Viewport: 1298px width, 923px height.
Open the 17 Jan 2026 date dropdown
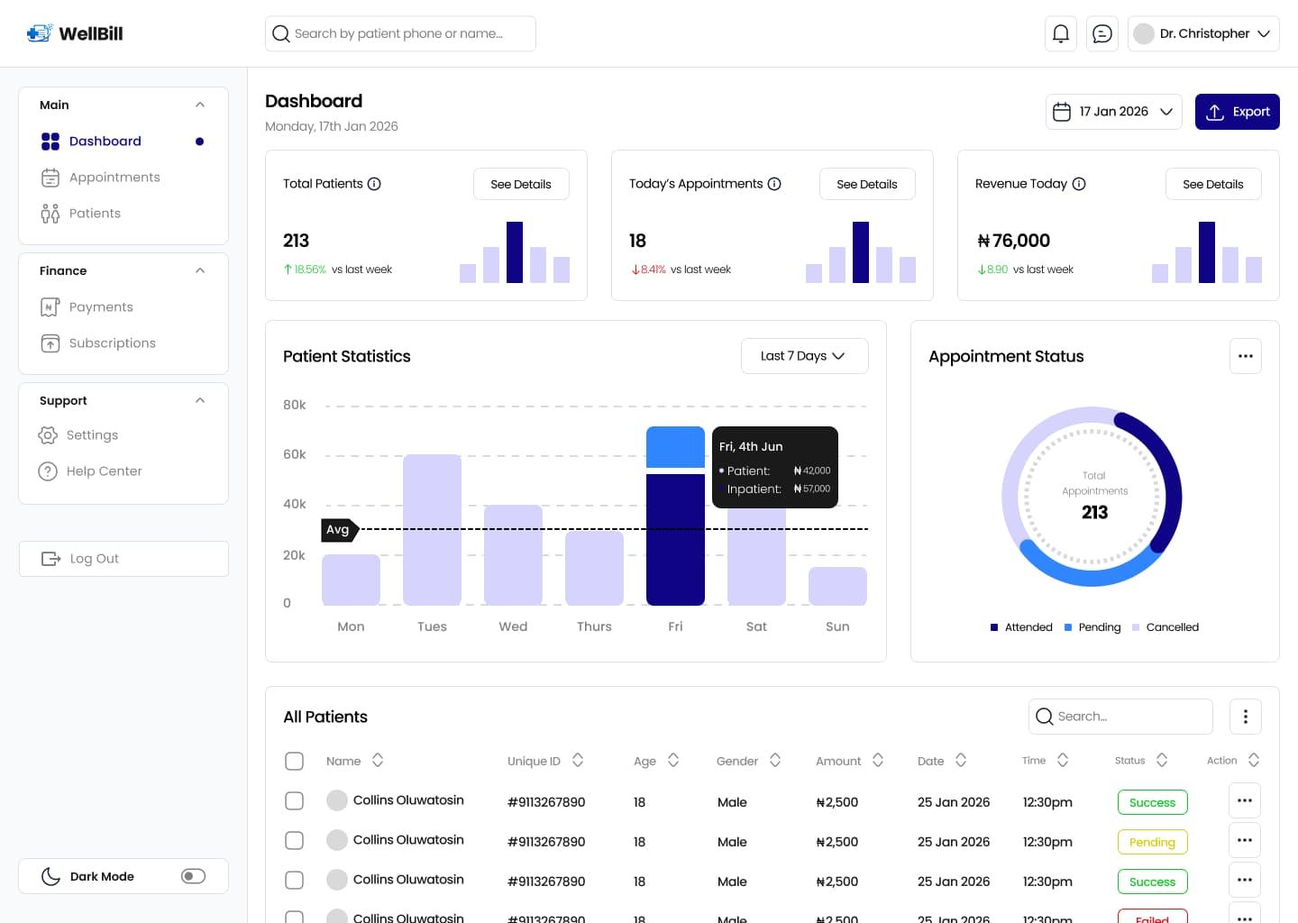coord(1113,112)
